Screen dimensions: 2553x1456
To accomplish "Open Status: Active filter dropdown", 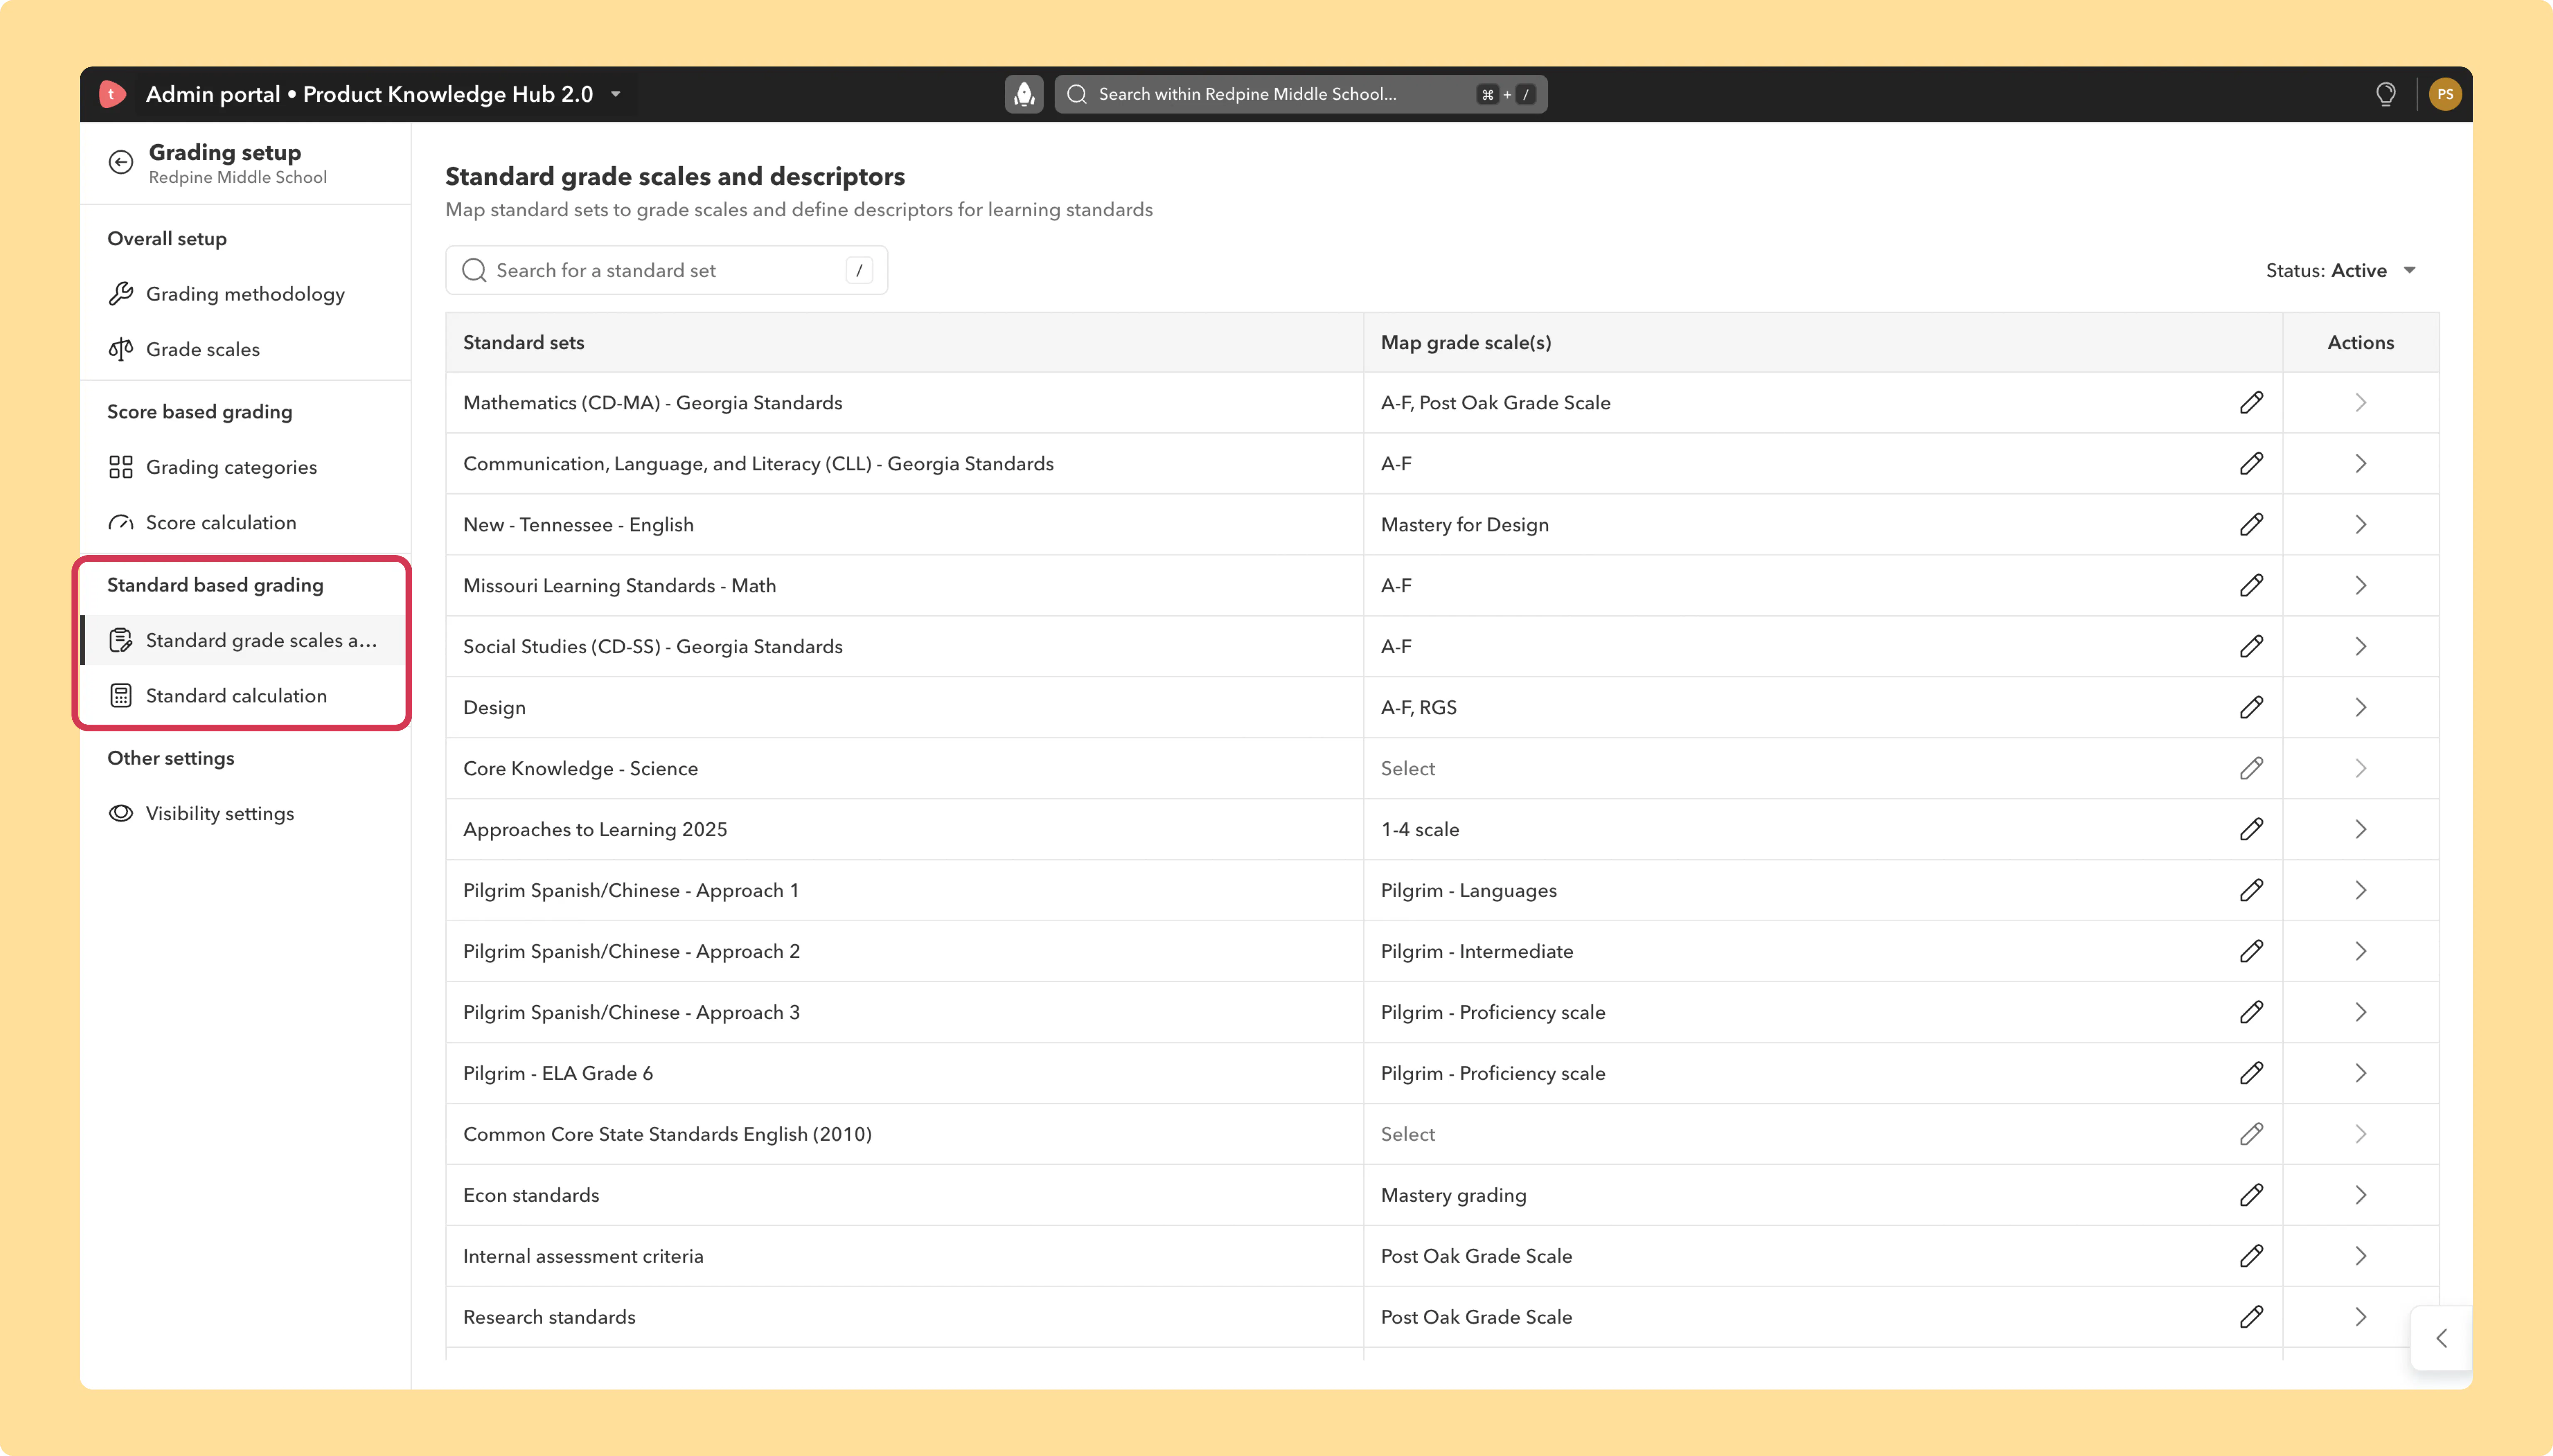I will [2341, 271].
